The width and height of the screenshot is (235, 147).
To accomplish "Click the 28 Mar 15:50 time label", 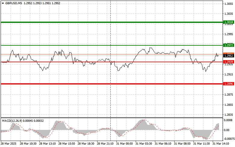I will (x=67, y=144).
